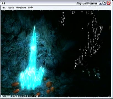
Task: Click the statistics readout at viewport bottom
Action: tap(20, 96)
